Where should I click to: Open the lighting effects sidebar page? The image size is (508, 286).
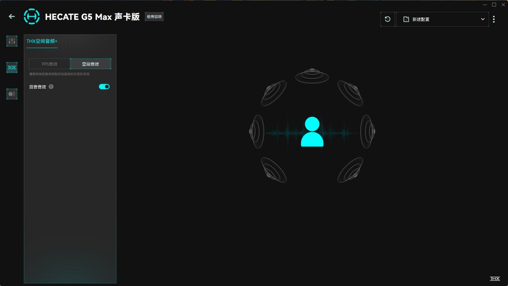coord(12,94)
